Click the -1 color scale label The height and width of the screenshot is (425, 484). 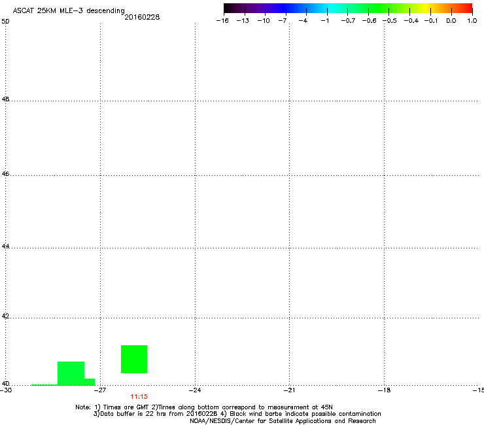(324, 21)
